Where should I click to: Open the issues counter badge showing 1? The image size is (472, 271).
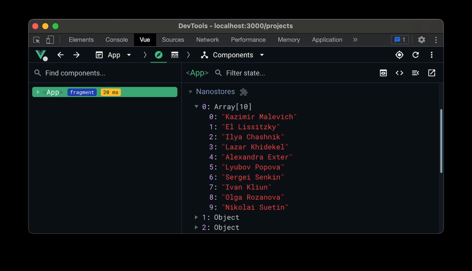click(400, 40)
